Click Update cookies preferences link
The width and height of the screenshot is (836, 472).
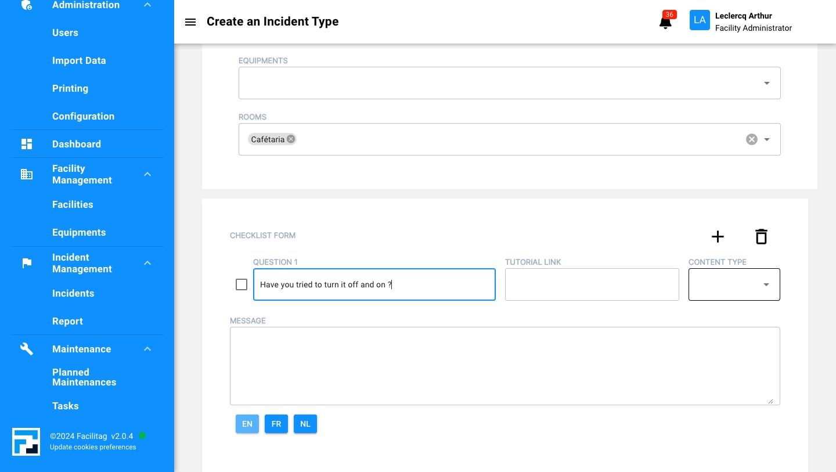(x=93, y=447)
